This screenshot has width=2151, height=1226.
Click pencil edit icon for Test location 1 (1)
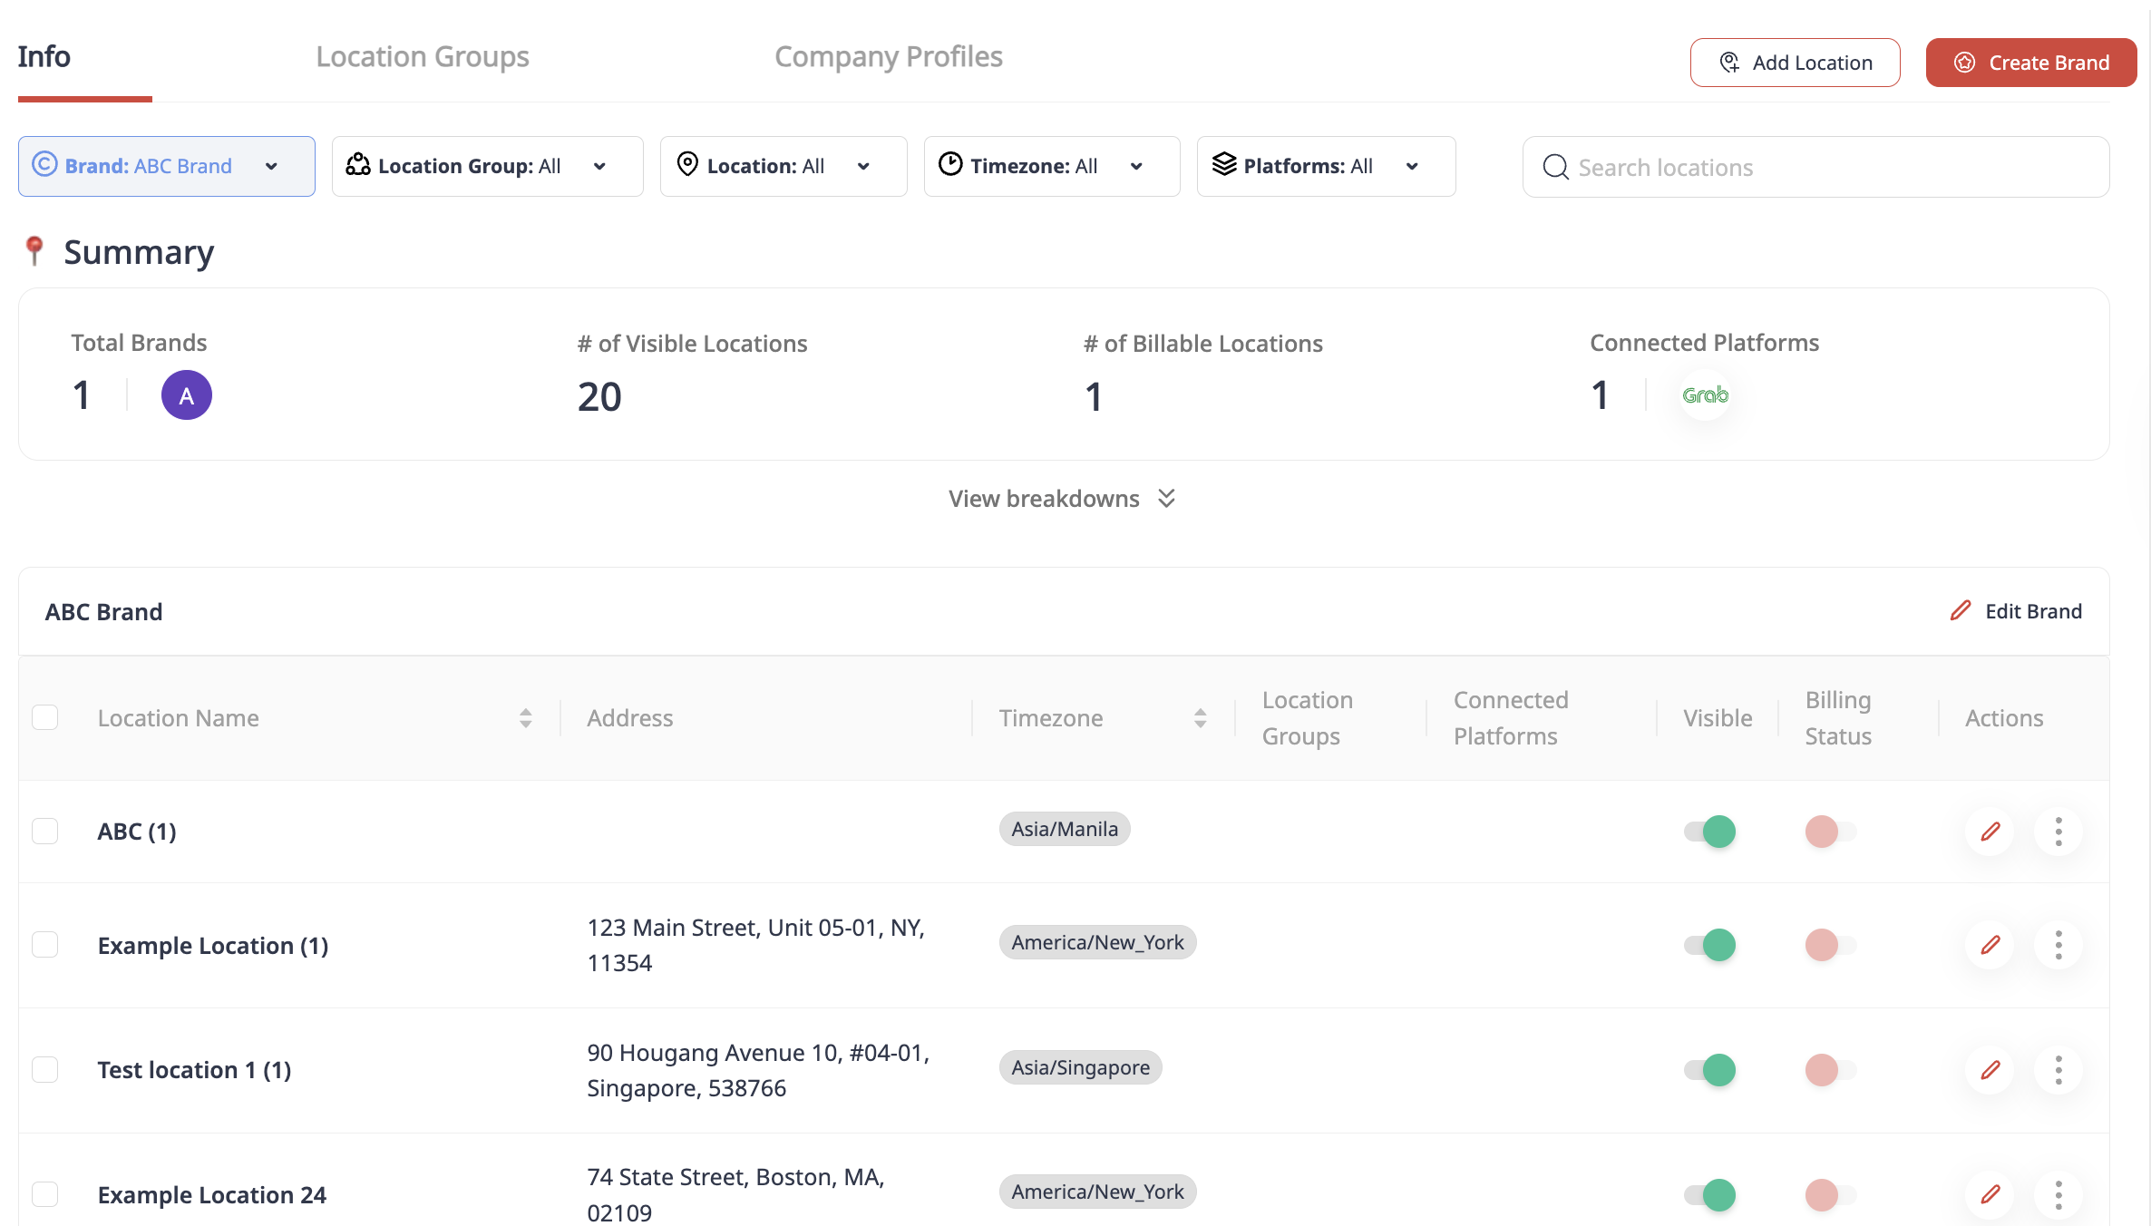(1990, 1070)
